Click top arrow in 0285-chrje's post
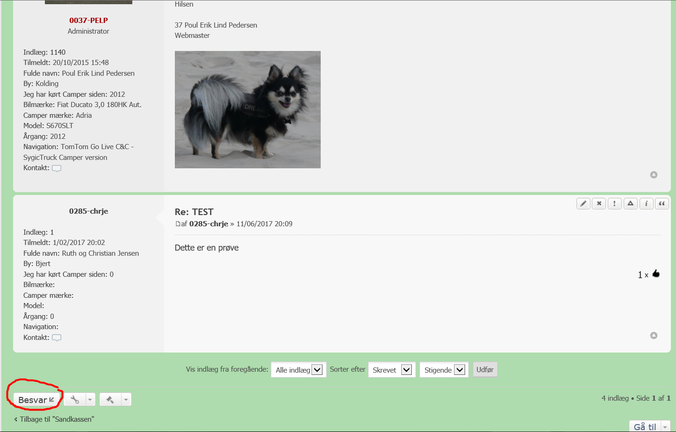This screenshot has height=432, width=676. point(654,335)
